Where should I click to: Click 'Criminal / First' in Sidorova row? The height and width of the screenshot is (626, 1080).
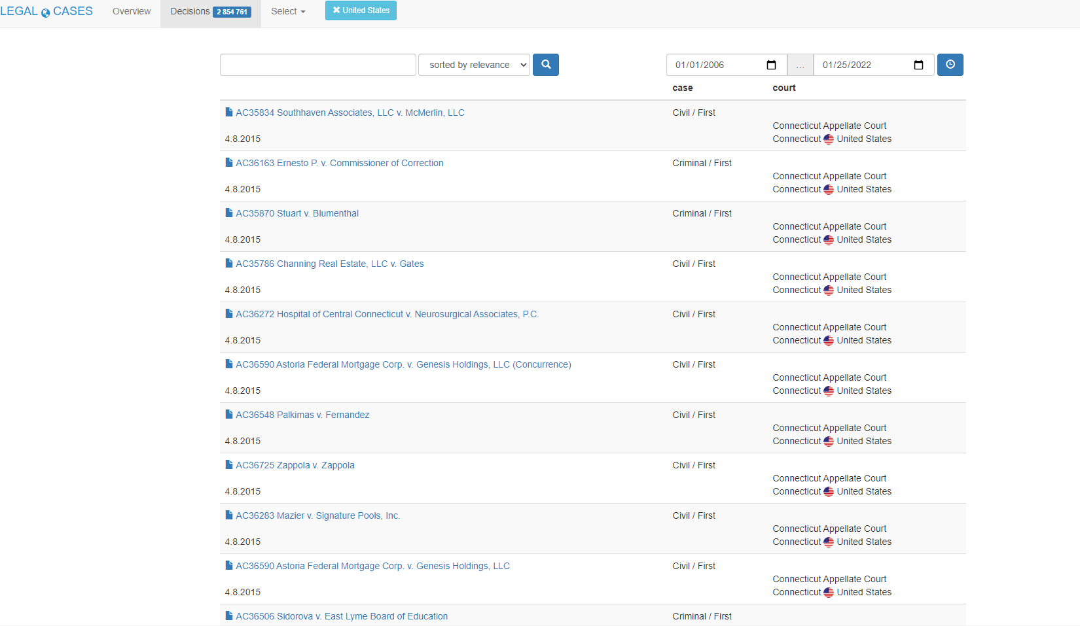point(702,616)
